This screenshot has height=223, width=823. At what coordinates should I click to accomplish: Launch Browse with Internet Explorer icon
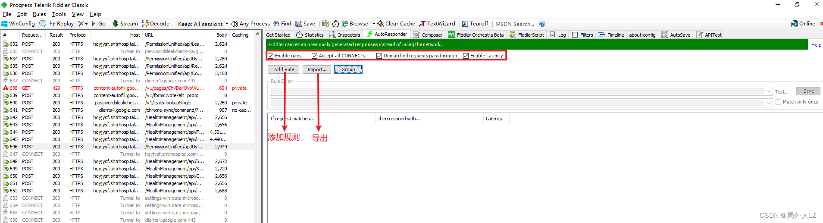355,24
